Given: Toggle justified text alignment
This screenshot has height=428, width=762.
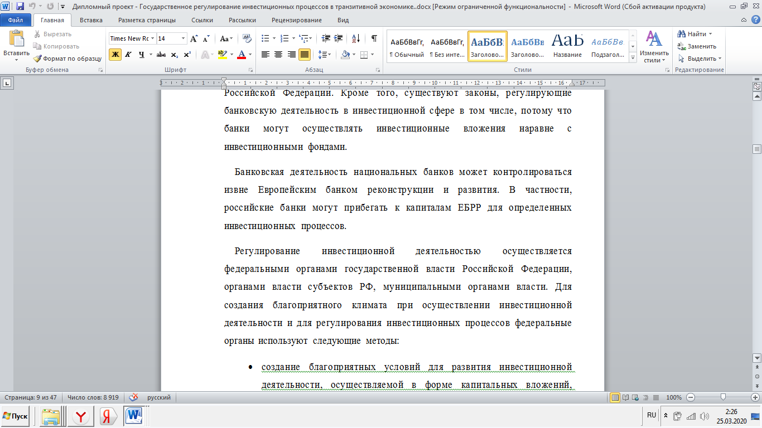Looking at the screenshot, I should [x=305, y=55].
